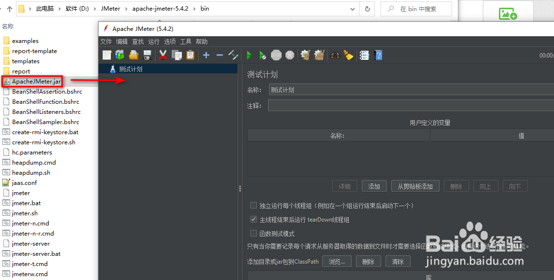The width and height of the screenshot is (554, 280).
Task: Uncheck 主线程结束后运行 tearDown线程组
Action: (x=254, y=219)
